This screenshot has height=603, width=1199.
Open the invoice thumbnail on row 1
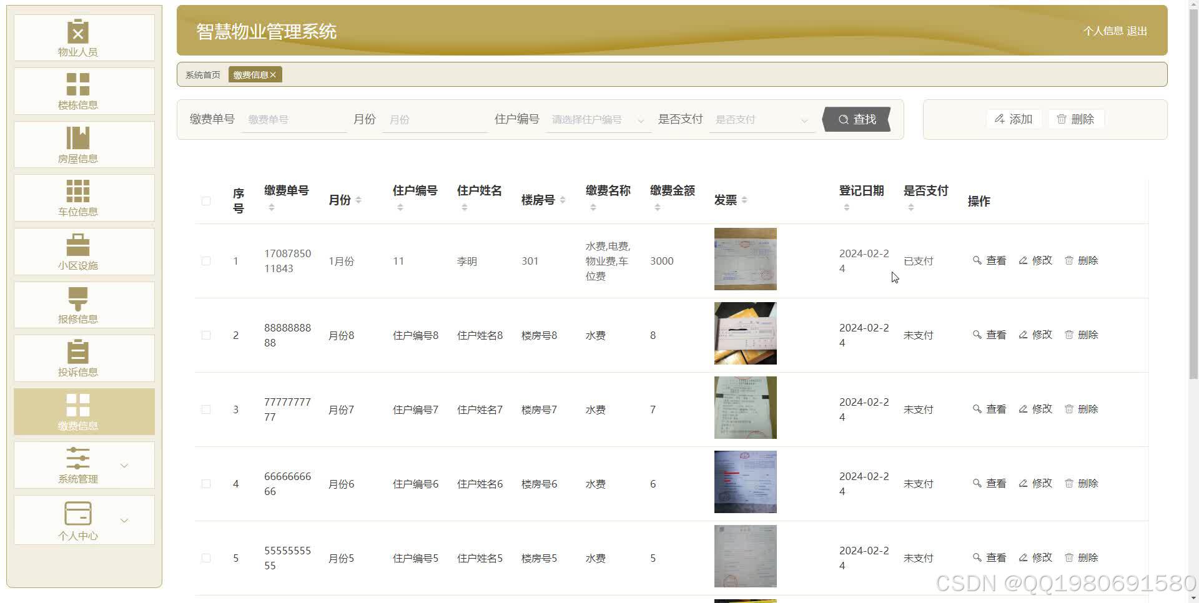tap(745, 259)
